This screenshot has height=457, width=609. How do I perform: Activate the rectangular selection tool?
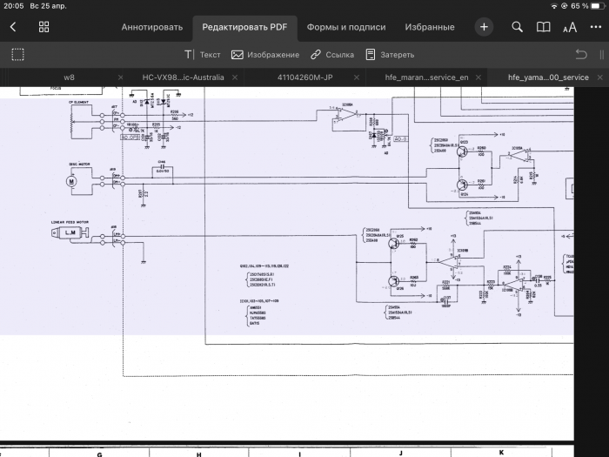coord(18,54)
